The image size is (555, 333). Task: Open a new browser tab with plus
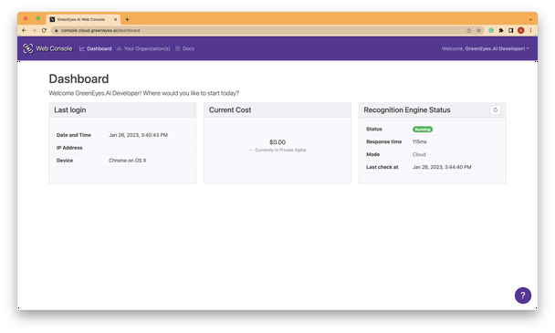pos(127,19)
